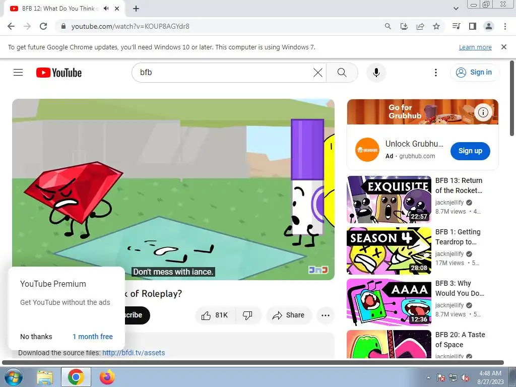Viewport: 516px width, 387px height.
Task: Start voice search with microphone icon
Action: [x=376, y=73]
